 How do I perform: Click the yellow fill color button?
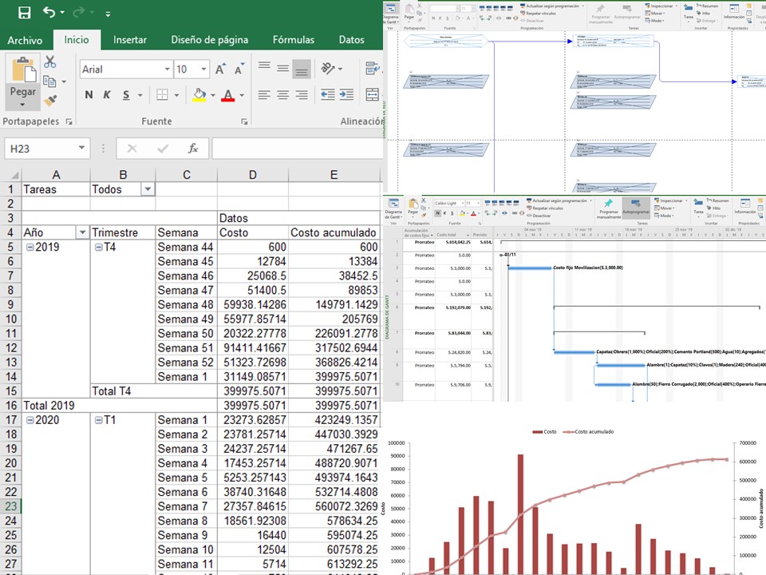click(x=199, y=95)
